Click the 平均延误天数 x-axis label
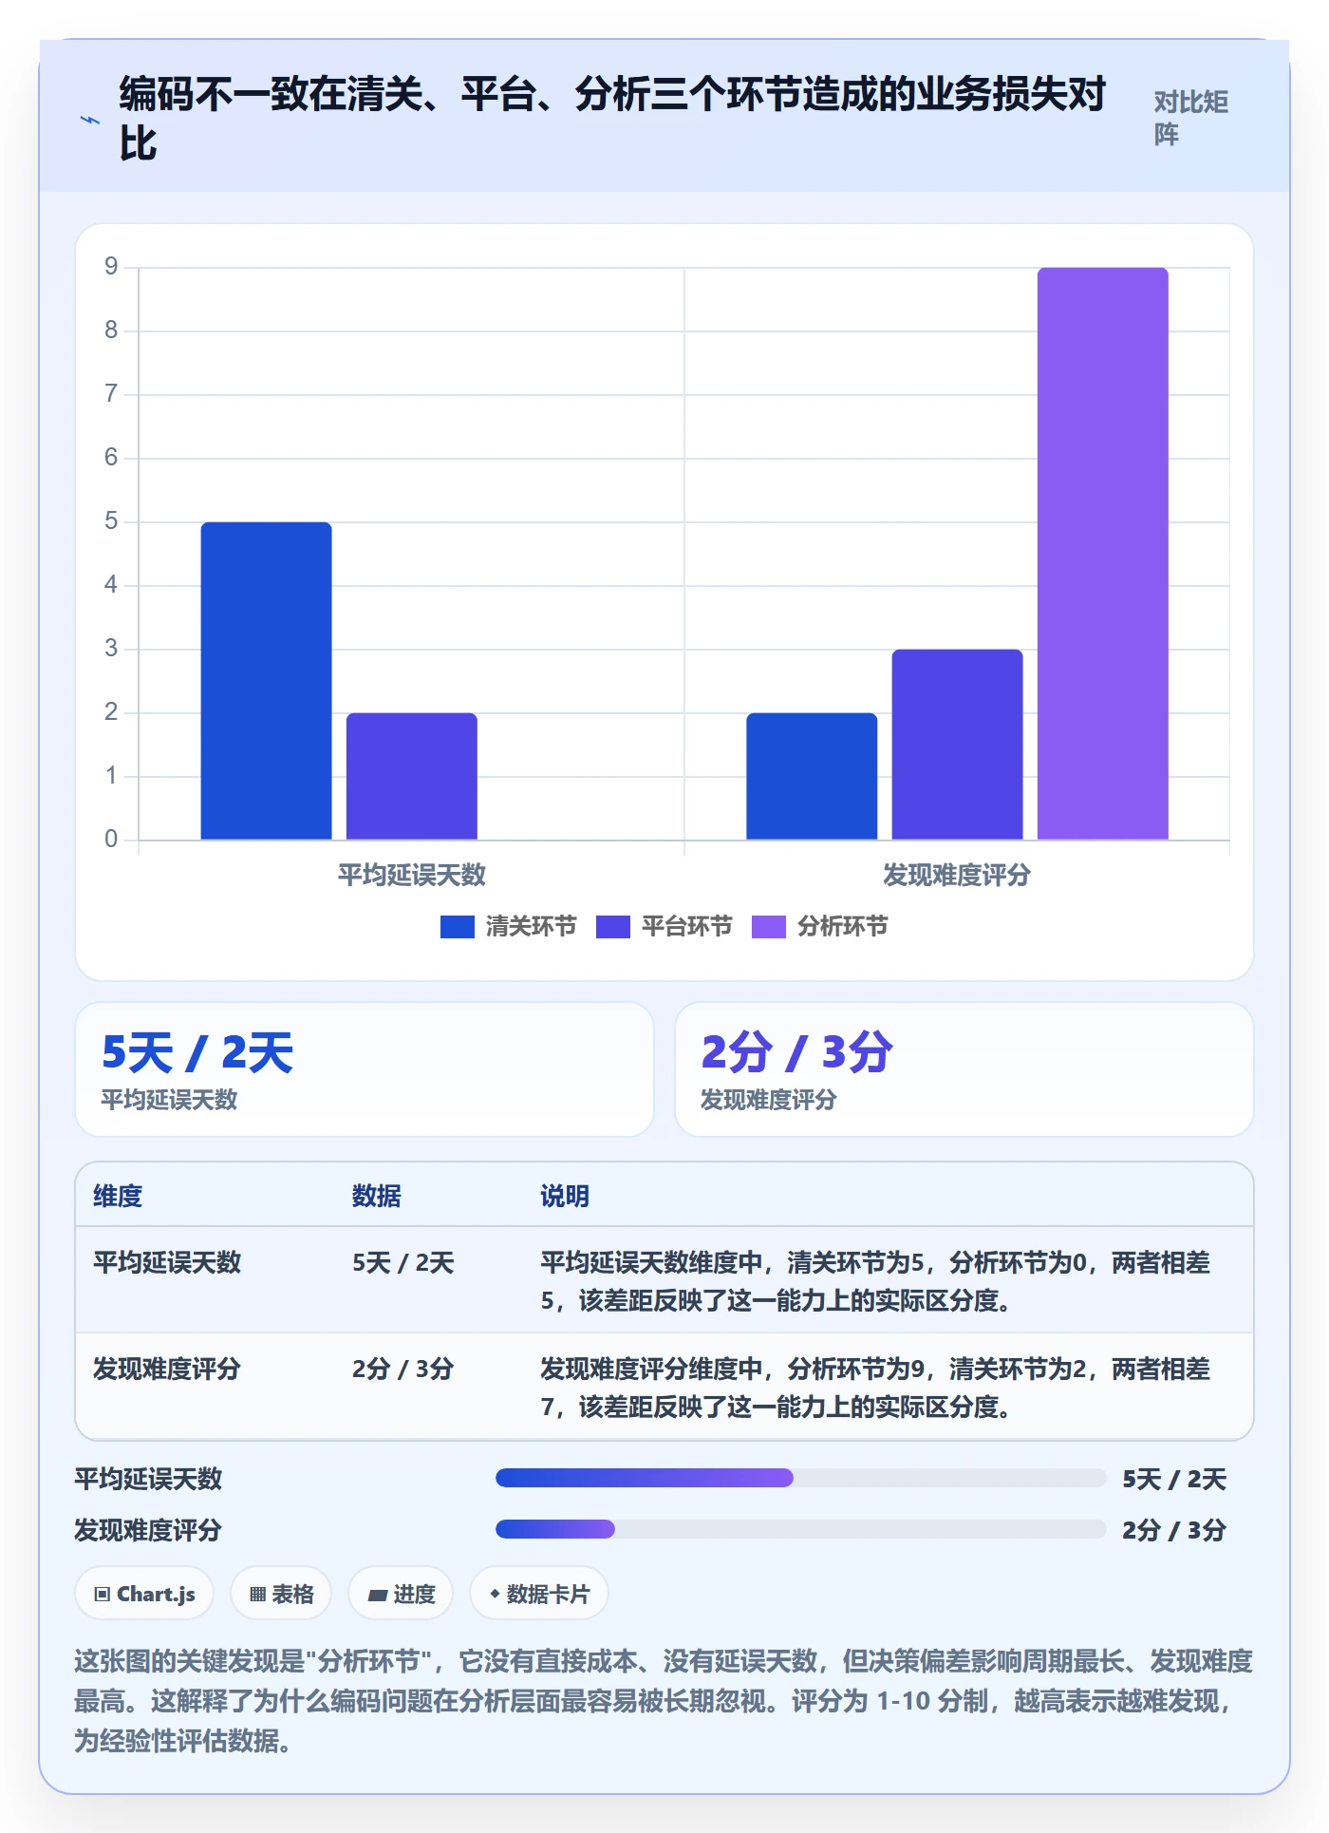This screenshot has height=1833, width=1329. coord(412,875)
